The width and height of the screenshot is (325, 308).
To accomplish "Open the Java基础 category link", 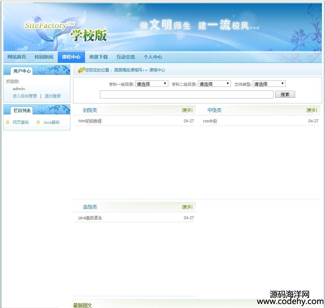I will point(51,122).
